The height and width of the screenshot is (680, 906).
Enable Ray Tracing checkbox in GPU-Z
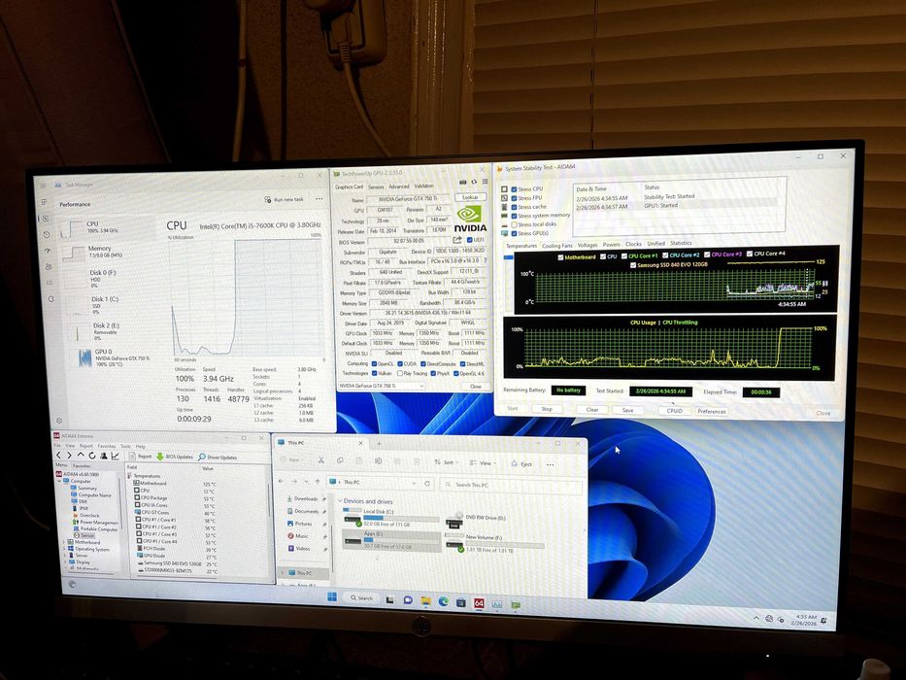point(400,374)
